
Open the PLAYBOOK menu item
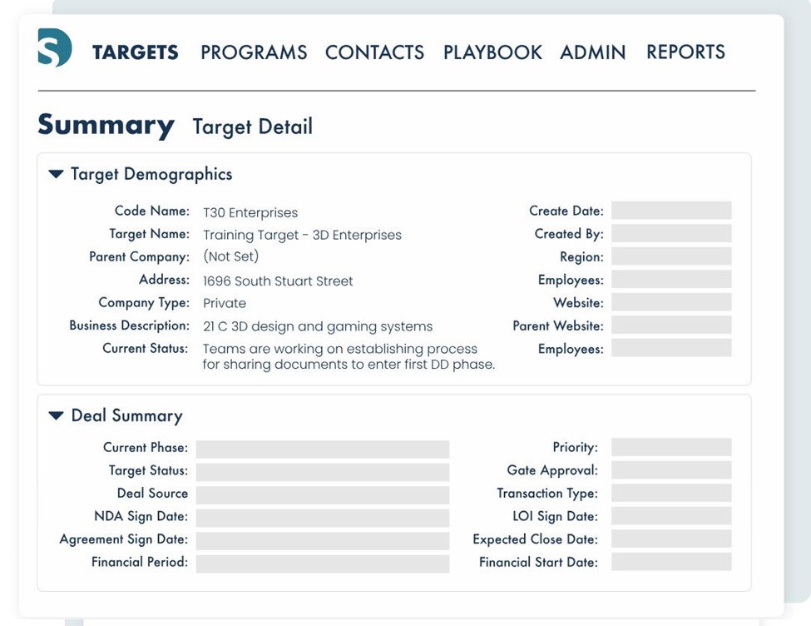492,52
